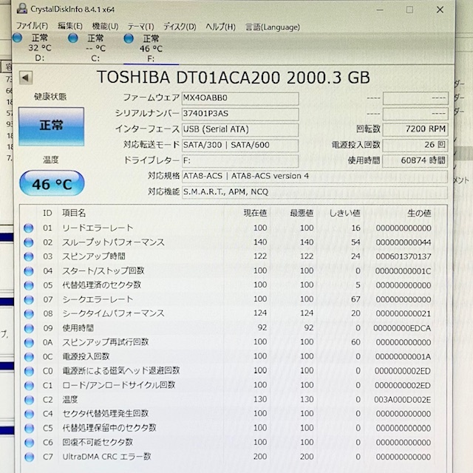
Task: Click the 項目名 column header
Action: [x=74, y=213]
